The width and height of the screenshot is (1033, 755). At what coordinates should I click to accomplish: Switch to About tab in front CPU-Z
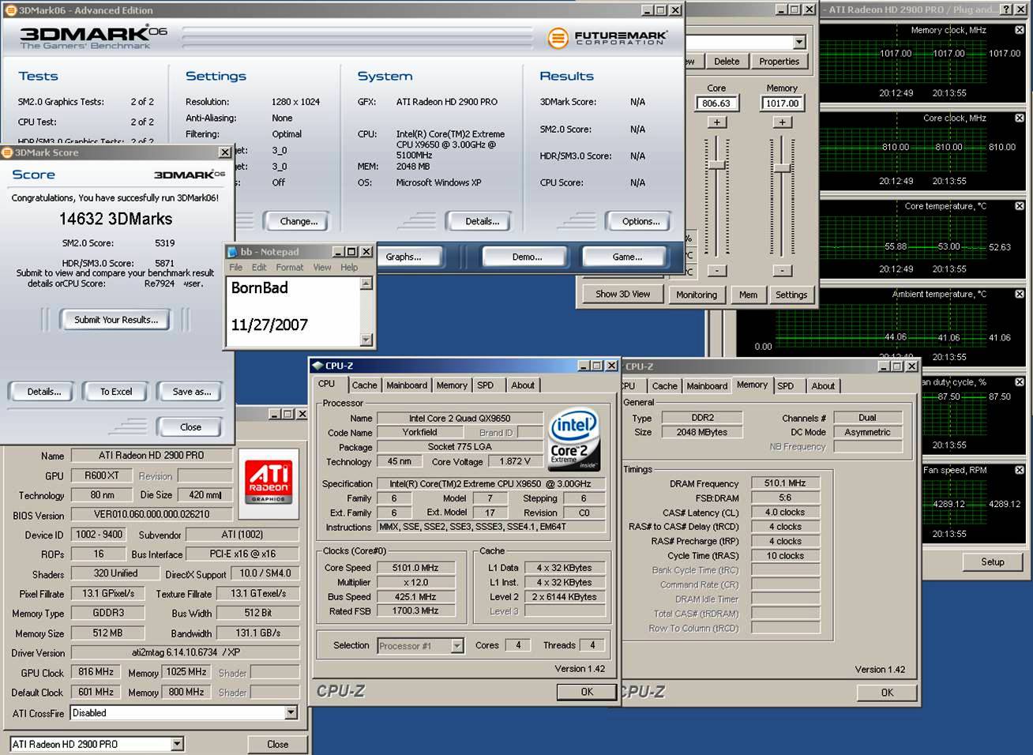coord(523,385)
